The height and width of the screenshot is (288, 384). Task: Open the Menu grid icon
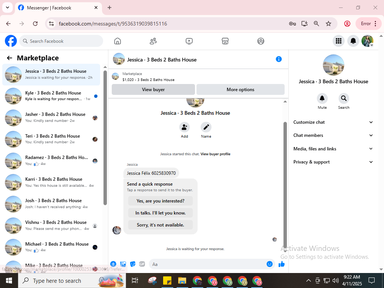click(x=339, y=41)
